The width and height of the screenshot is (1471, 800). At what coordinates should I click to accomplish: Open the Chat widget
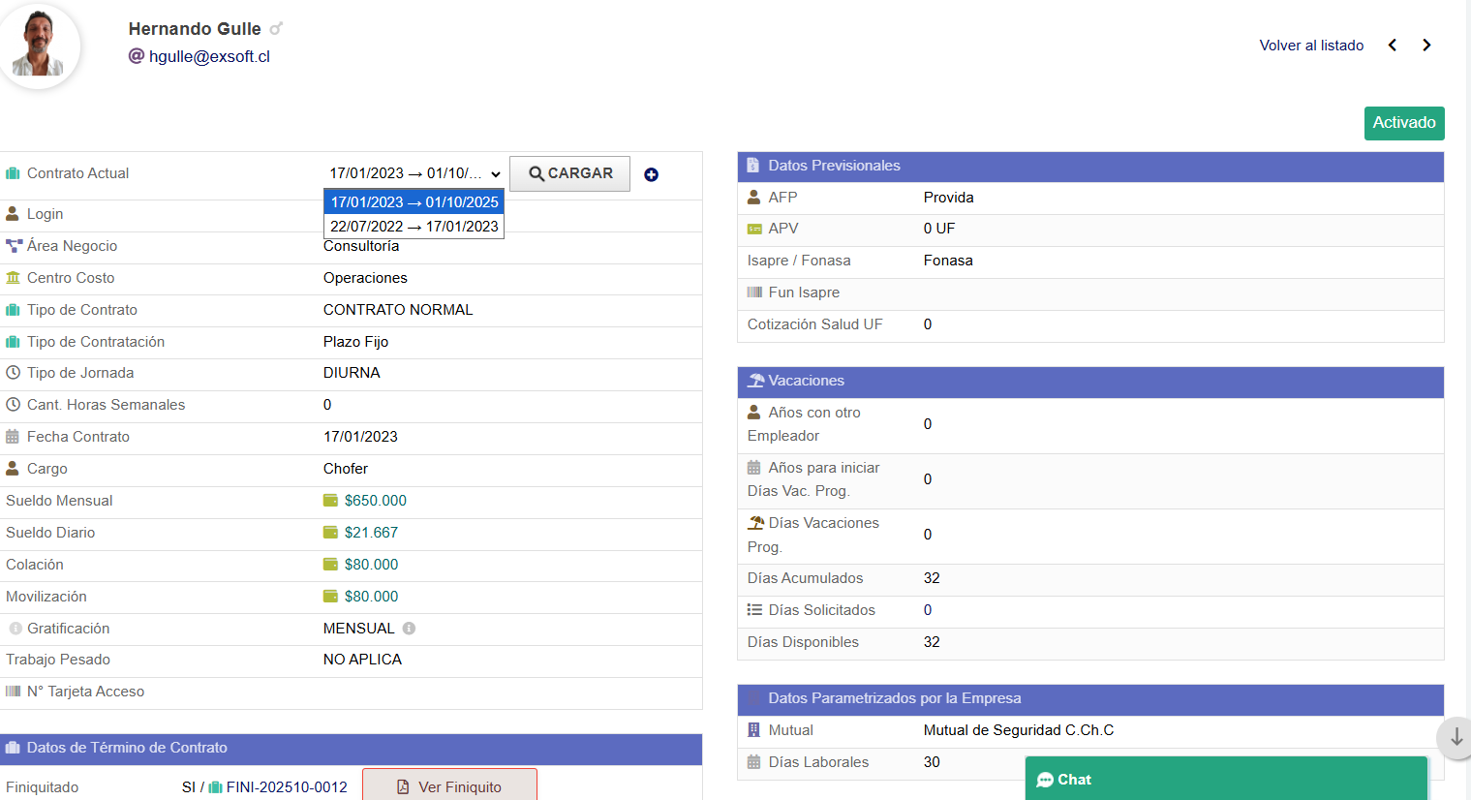(x=1225, y=780)
